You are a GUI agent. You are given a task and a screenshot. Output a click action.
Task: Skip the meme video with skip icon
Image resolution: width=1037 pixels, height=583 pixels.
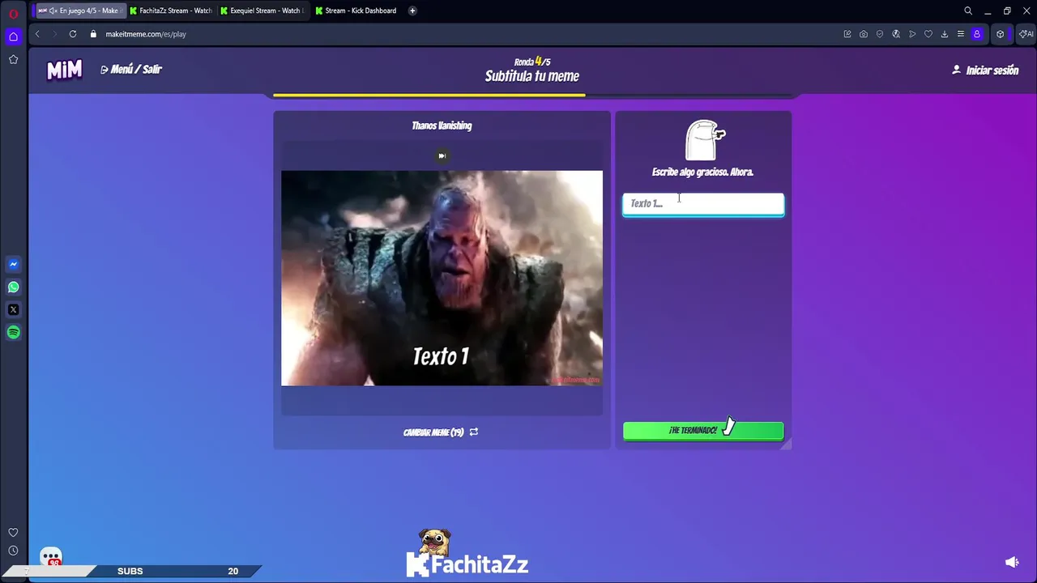[x=442, y=155]
